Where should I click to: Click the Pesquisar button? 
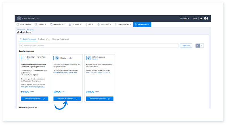tap(186, 46)
